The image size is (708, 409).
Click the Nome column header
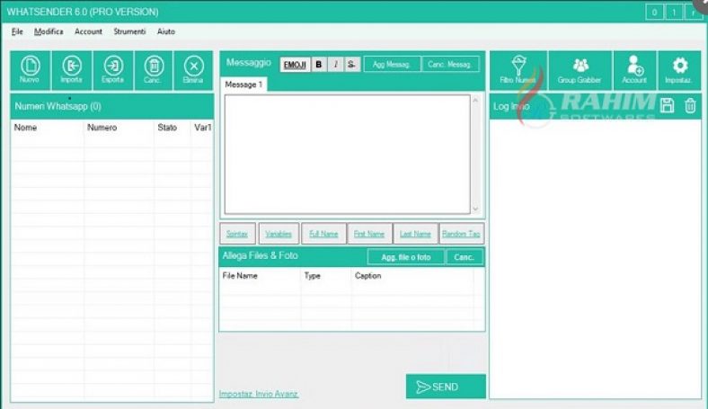tap(48, 128)
